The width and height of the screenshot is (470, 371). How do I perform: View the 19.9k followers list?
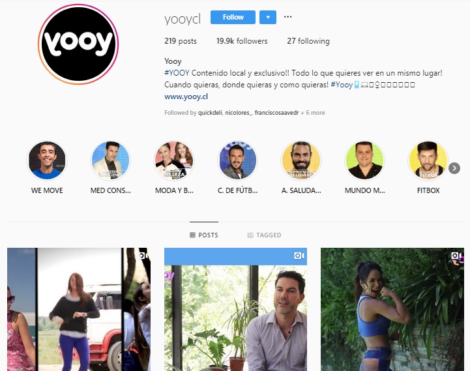tap(242, 41)
